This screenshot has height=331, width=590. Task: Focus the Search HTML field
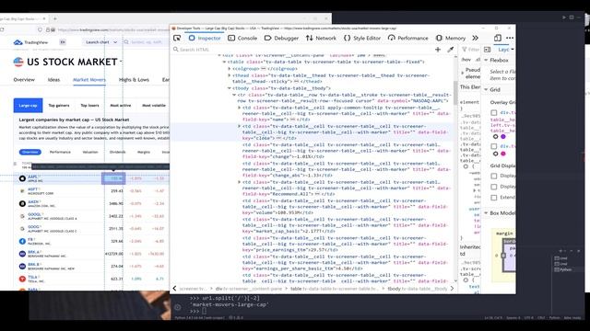pyautogui.click(x=301, y=50)
